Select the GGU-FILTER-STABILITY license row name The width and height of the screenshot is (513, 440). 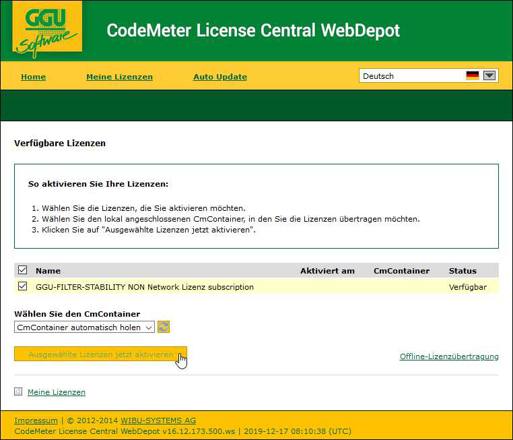tap(145, 287)
